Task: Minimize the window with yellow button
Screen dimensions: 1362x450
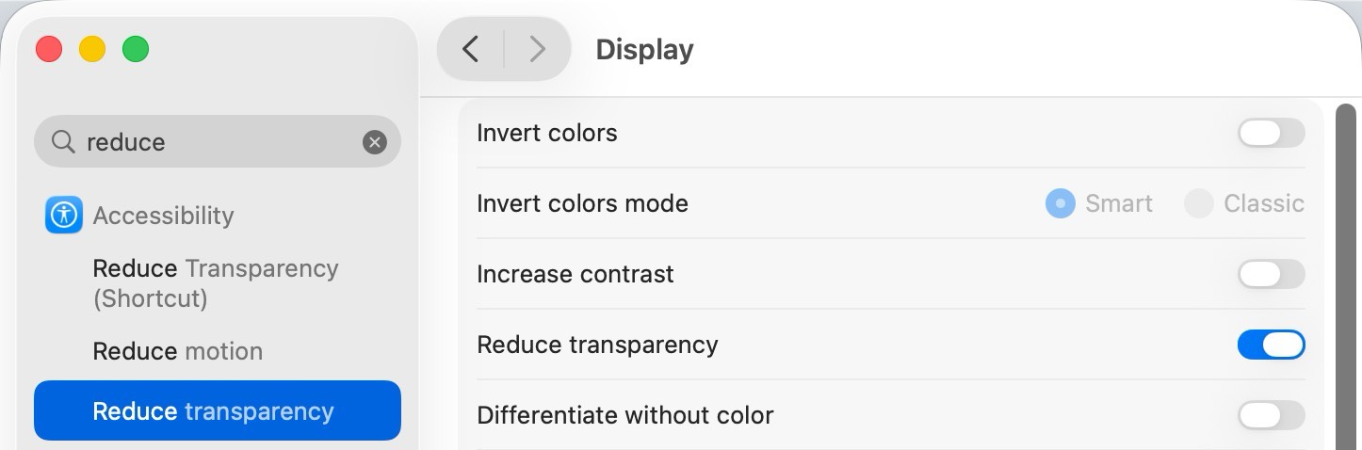Action: tap(92, 49)
